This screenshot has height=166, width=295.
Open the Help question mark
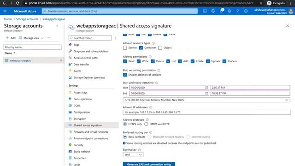pyautogui.click(x=238, y=11)
